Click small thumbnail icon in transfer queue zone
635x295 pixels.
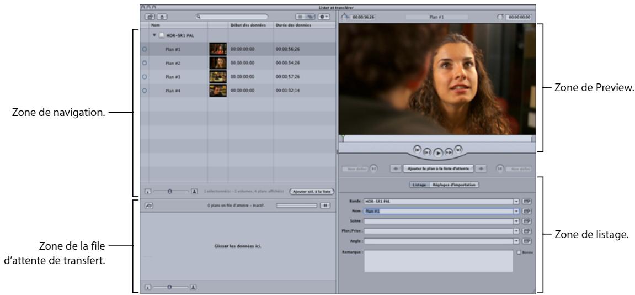click(148, 287)
